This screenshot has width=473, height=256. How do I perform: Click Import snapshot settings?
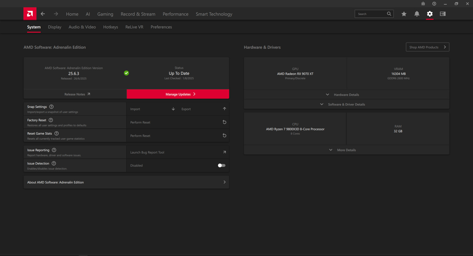[153, 109]
